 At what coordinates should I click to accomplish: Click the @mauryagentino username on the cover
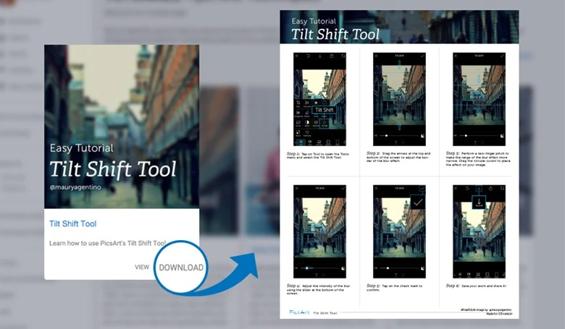(x=75, y=187)
